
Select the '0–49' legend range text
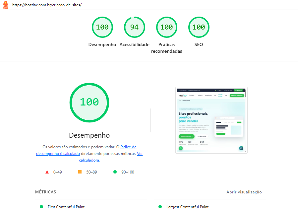tap(58, 172)
